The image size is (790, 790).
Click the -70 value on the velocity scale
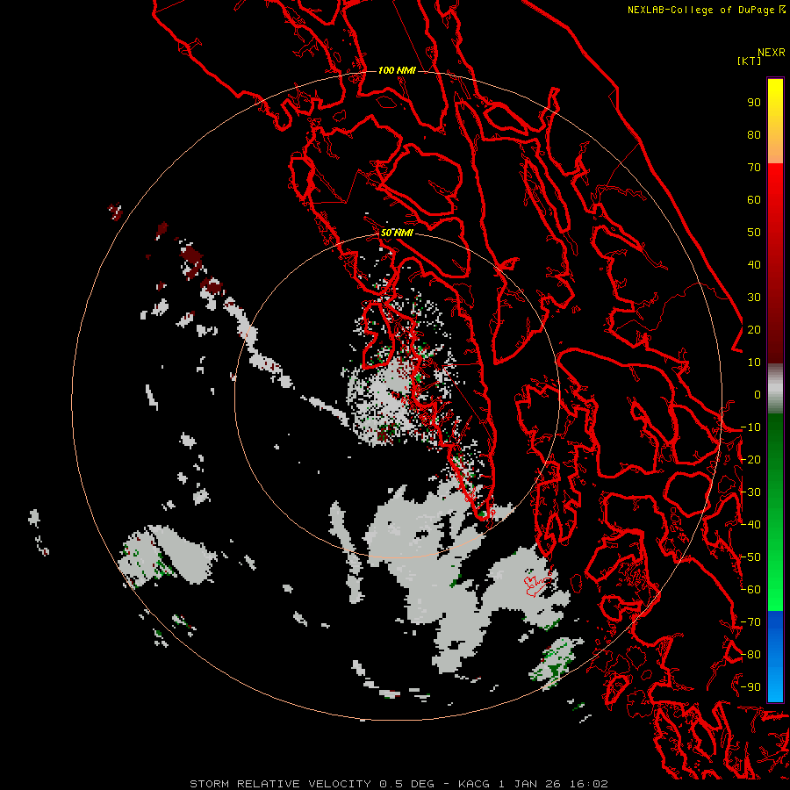[750, 622]
